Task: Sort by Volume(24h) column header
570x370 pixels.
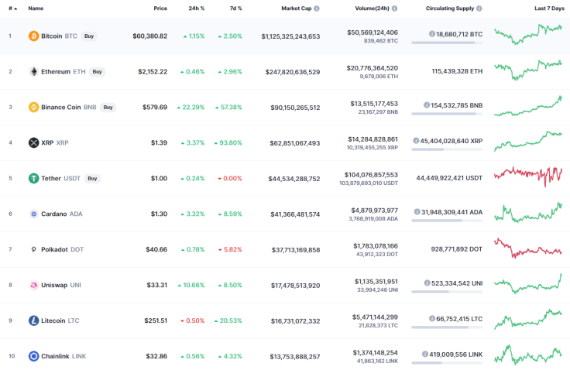Action: pos(372,9)
